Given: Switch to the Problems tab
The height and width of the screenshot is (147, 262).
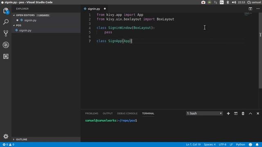Looking at the screenshot, I should click(92, 114).
